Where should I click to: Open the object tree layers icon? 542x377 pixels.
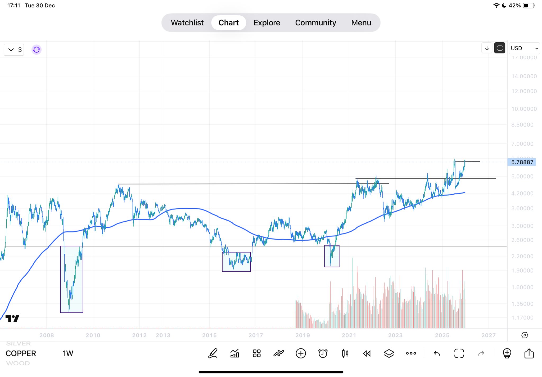(389, 353)
